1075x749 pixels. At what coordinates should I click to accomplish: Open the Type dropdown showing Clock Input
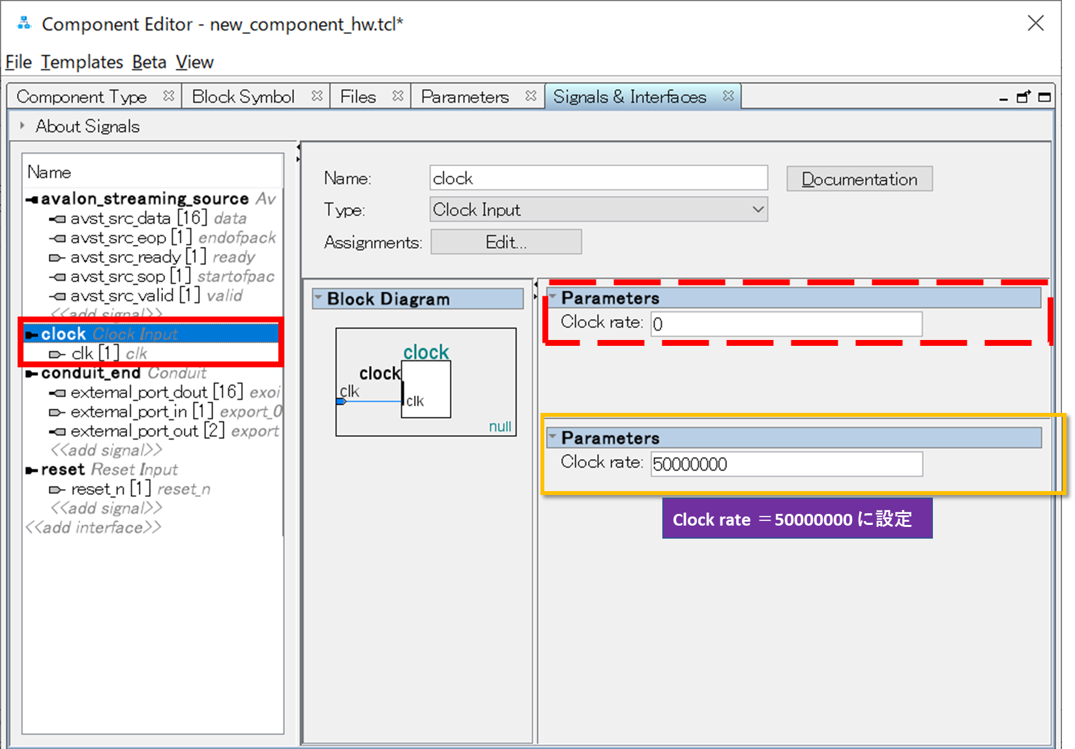click(x=757, y=209)
